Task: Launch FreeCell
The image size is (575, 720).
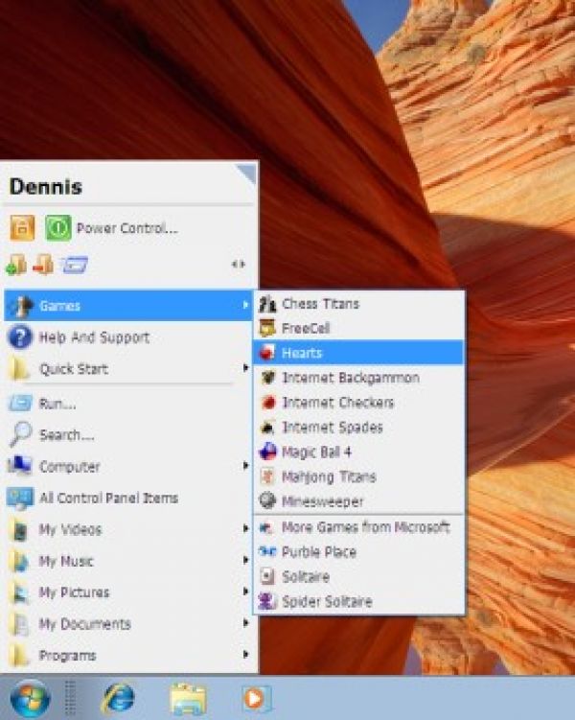Action: [x=358, y=328]
